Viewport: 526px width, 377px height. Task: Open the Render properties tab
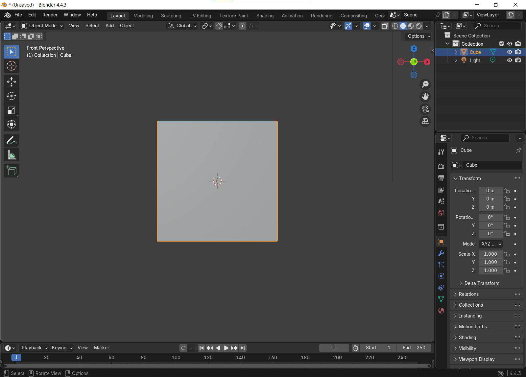(441, 166)
